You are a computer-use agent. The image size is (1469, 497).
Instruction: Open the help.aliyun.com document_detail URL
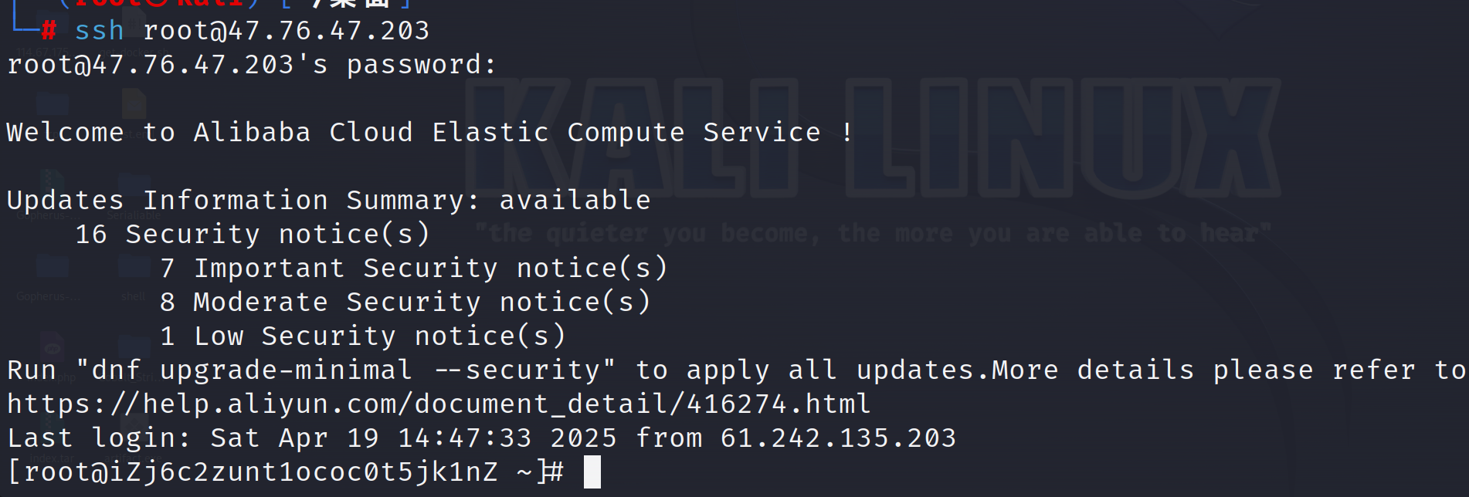438,404
